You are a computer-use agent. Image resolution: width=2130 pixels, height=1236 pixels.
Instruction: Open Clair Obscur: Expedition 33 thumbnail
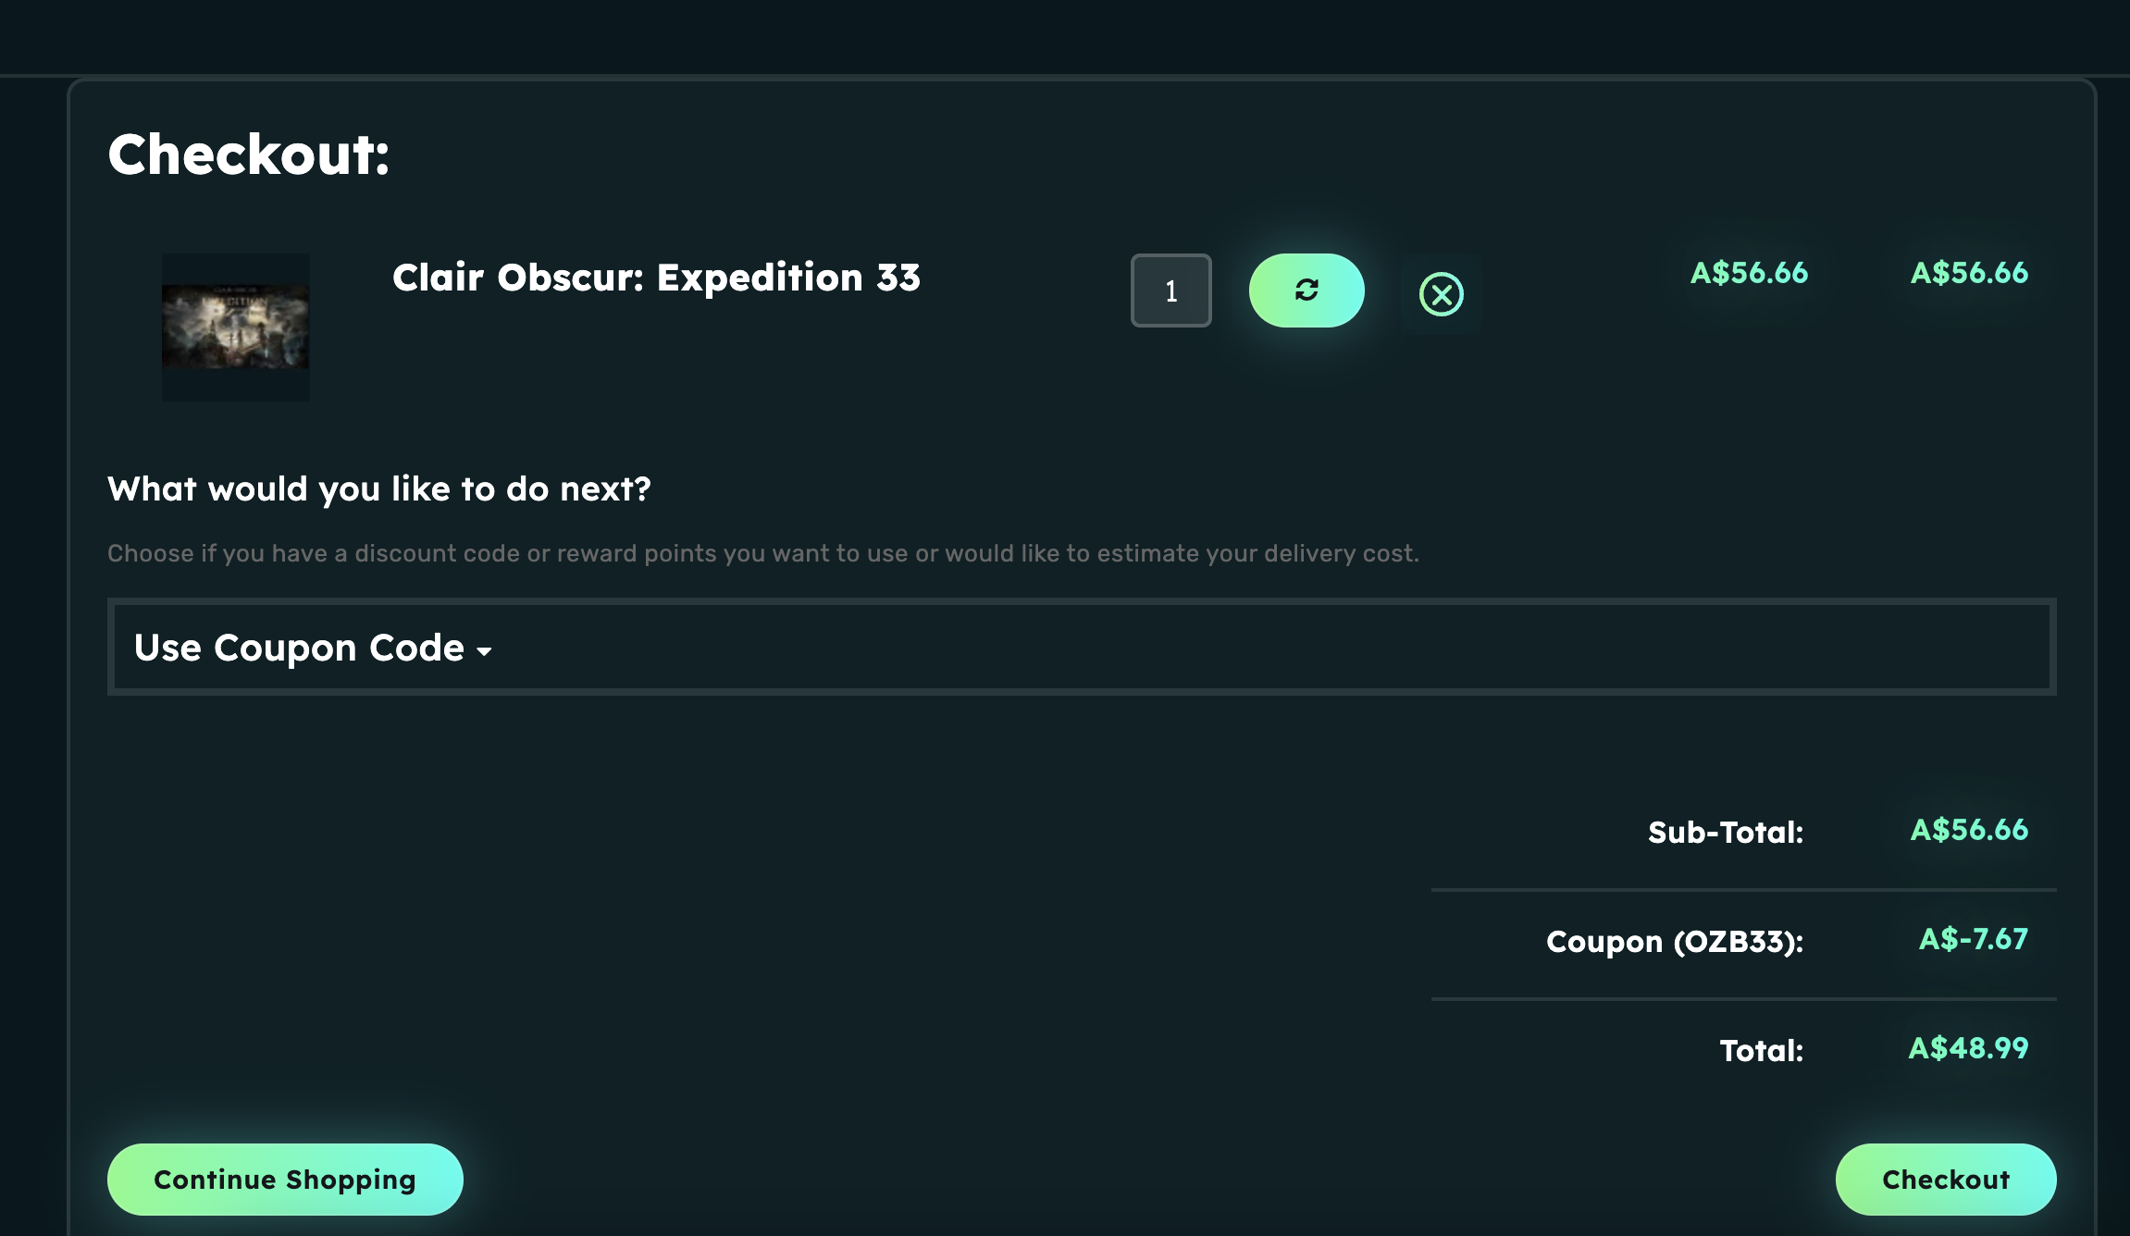236,327
